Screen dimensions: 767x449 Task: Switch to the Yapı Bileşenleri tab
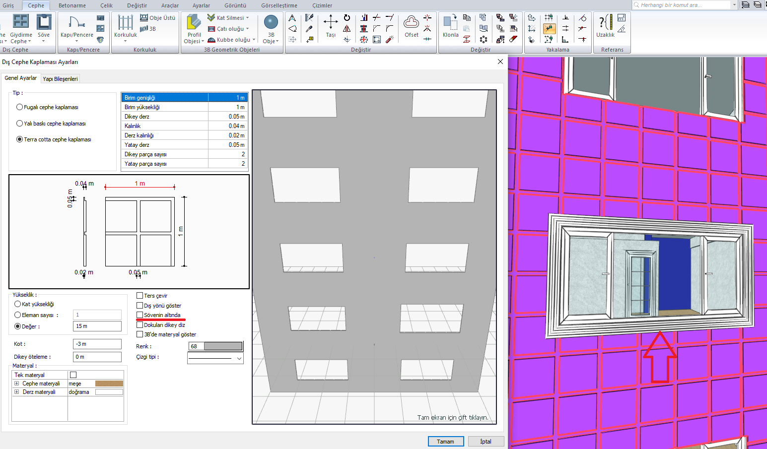click(x=60, y=79)
